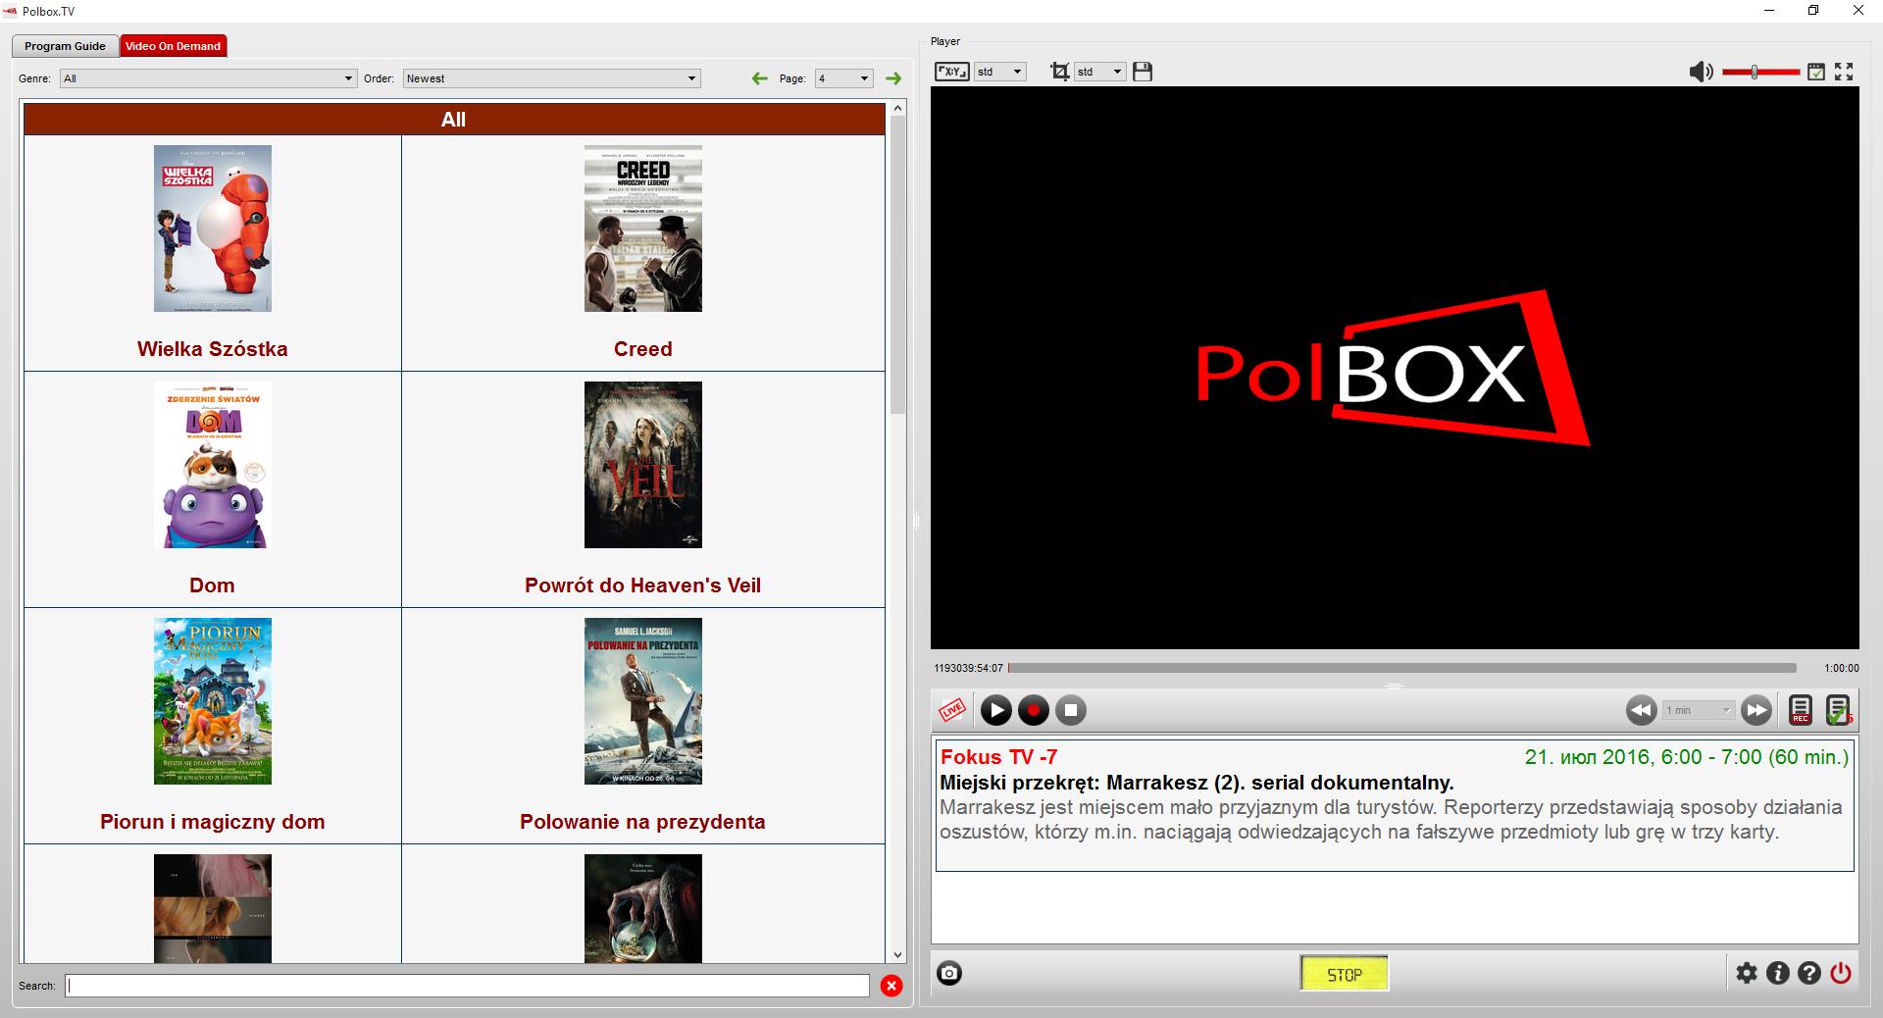Open Wielka Szóstka movie poster

tap(213, 229)
